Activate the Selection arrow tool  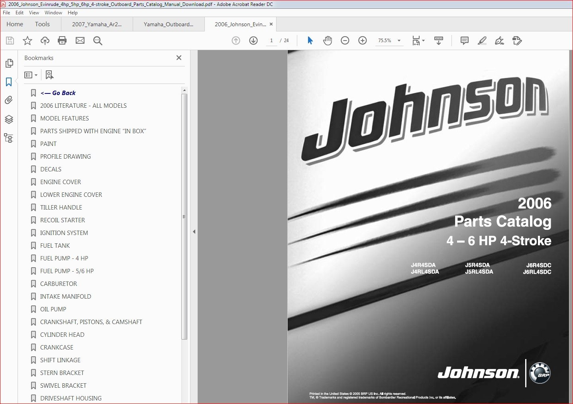point(310,41)
